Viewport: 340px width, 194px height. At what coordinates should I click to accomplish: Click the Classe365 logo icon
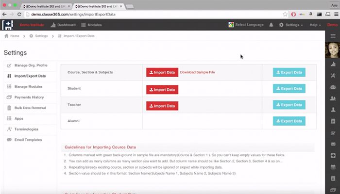tap(8, 25)
